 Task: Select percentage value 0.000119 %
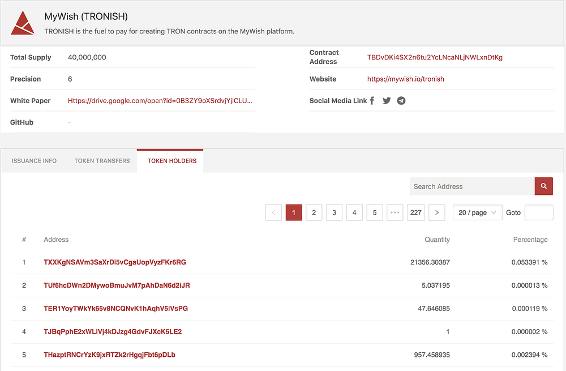point(530,309)
